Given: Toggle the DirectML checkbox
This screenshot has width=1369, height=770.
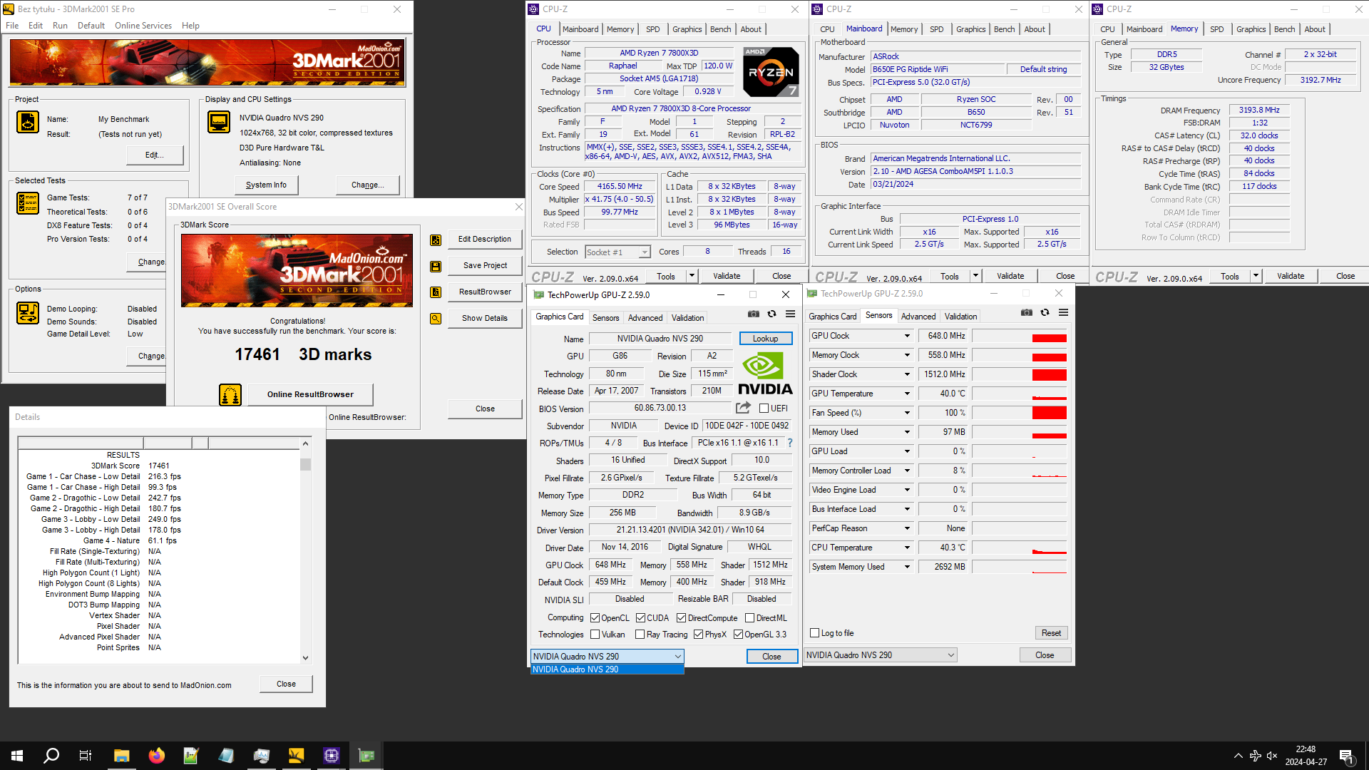Looking at the screenshot, I should pos(749,618).
